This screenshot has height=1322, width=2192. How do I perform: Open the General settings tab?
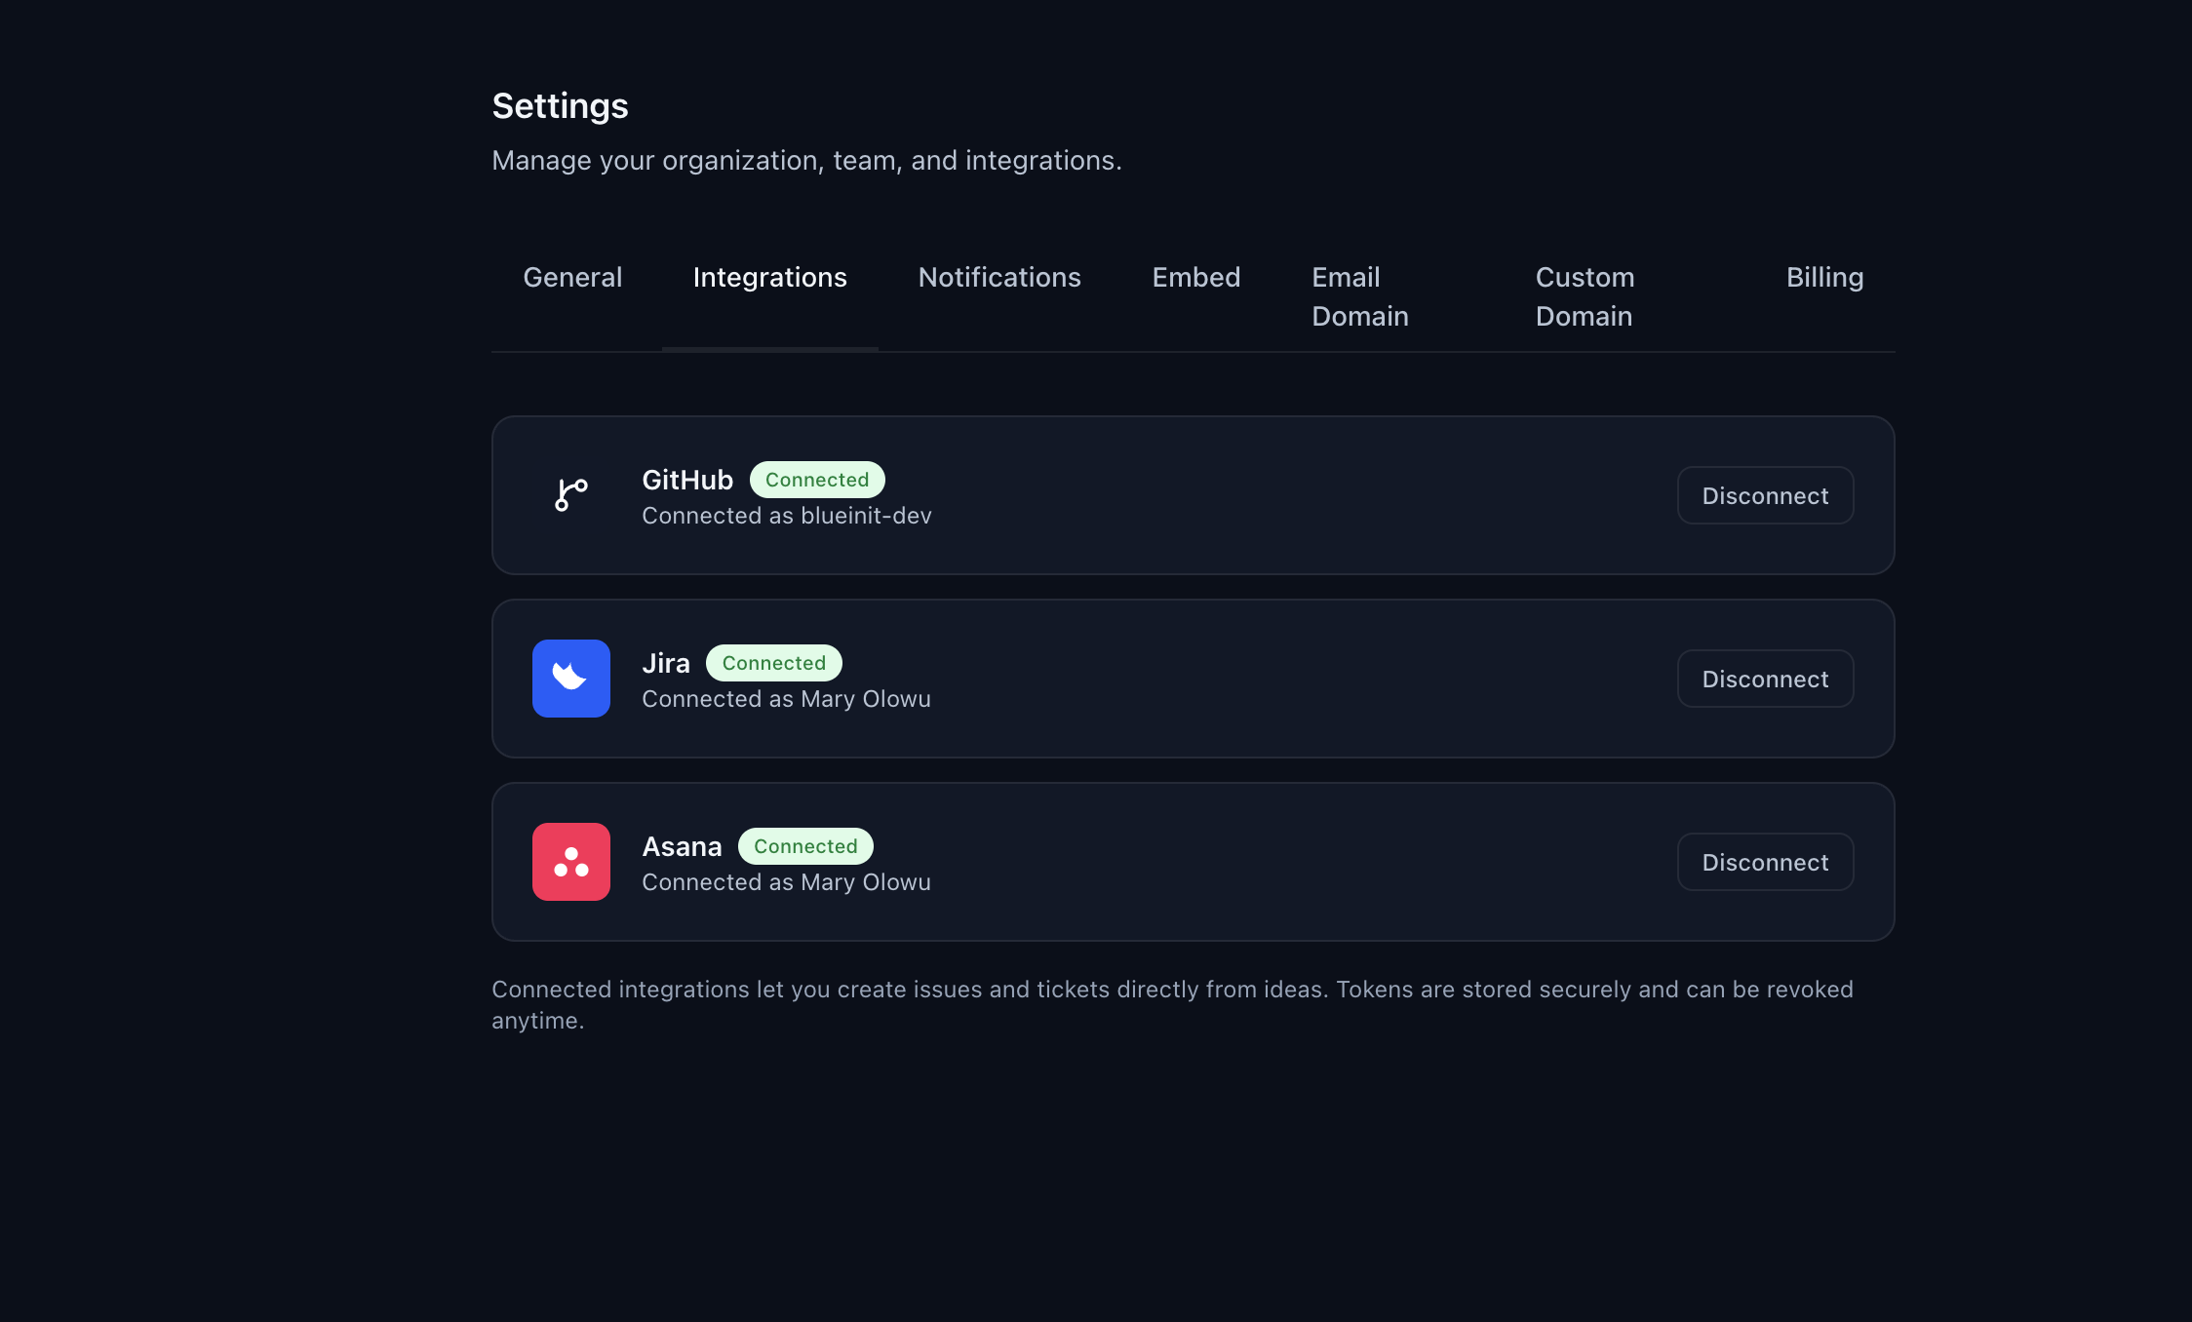(572, 278)
